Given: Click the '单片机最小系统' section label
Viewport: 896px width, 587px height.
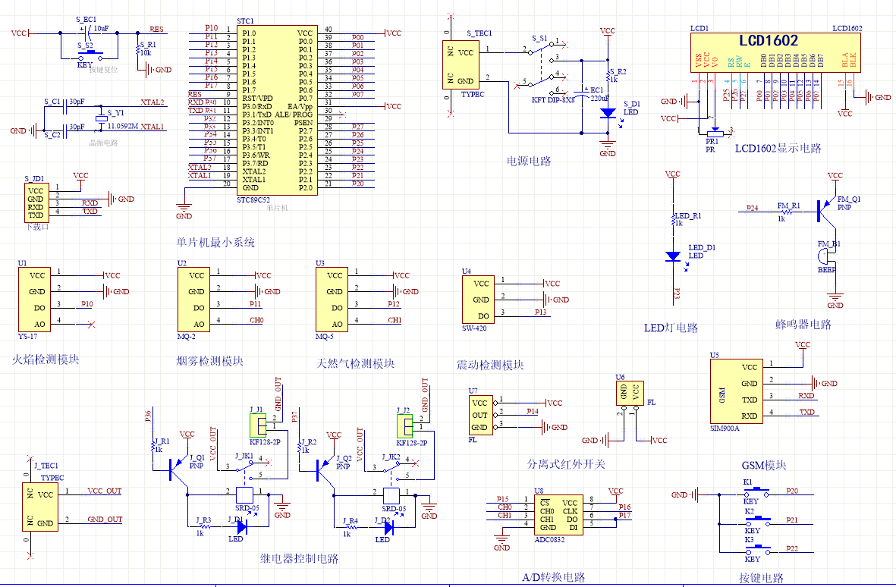Looking at the screenshot, I should pos(215,242).
